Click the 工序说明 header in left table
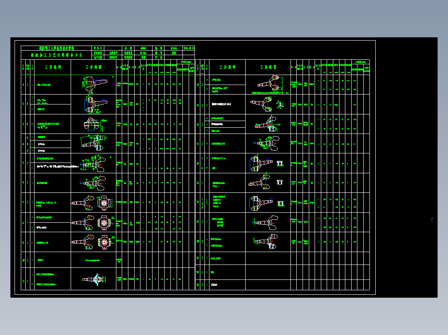The width and height of the screenshot is (448, 335). click(53, 67)
